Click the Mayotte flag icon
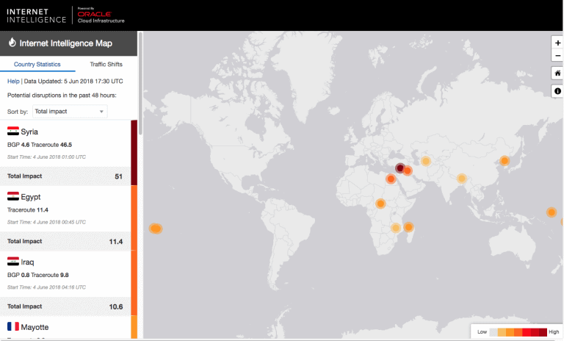This screenshot has width=564, height=341. click(x=13, y=326)
